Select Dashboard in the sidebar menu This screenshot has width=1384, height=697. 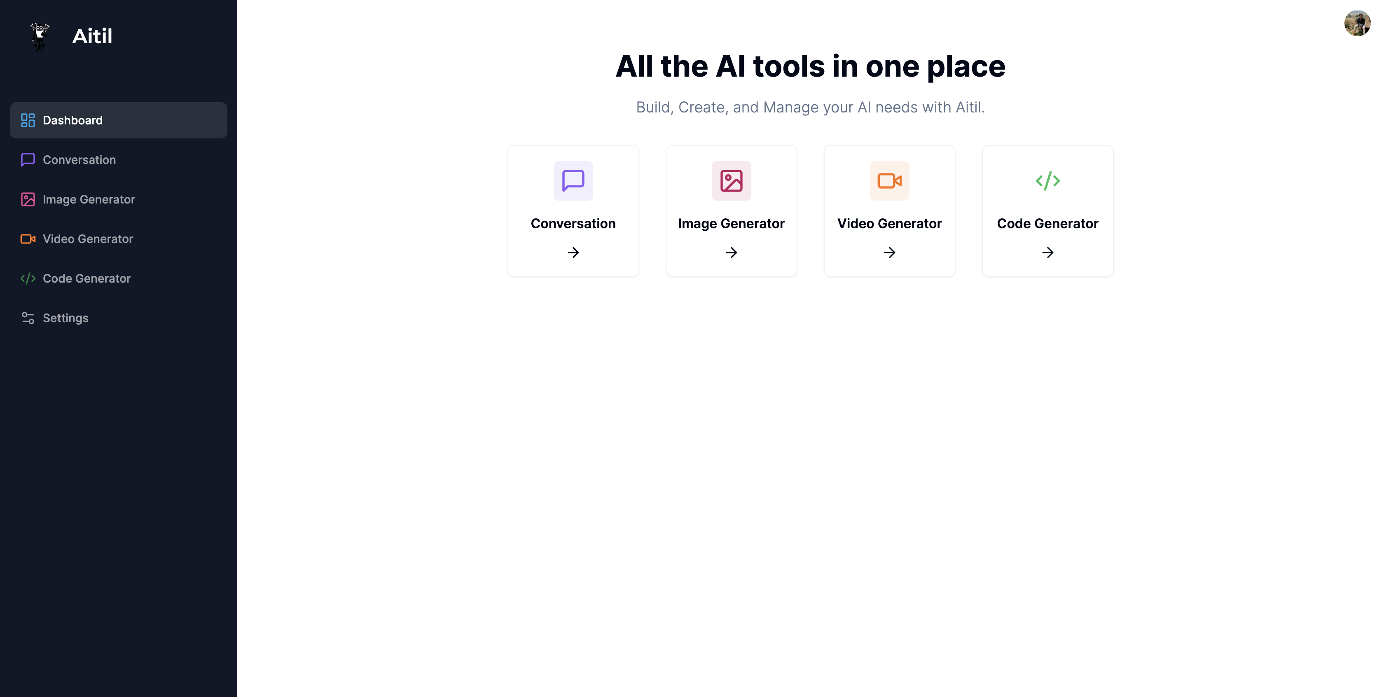72,120
